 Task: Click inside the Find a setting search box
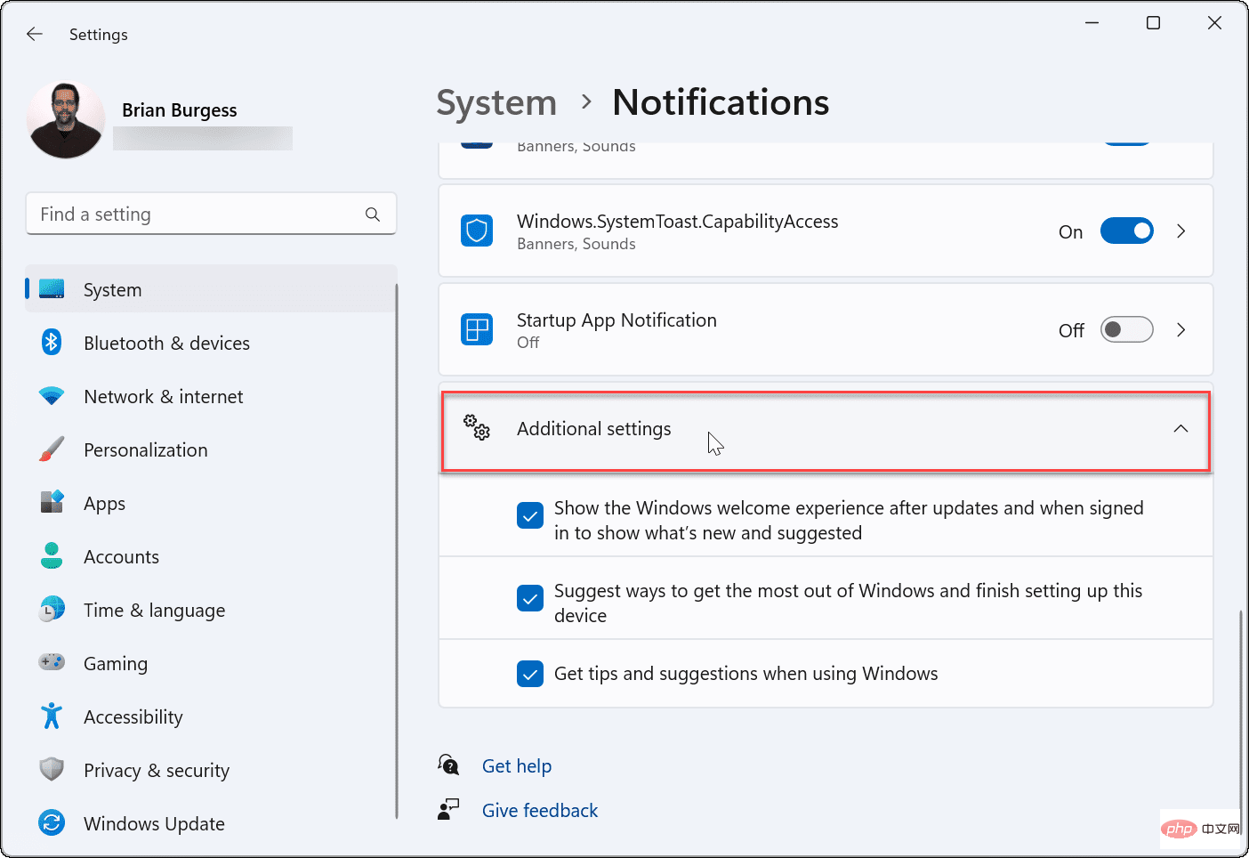coord(178,214)
